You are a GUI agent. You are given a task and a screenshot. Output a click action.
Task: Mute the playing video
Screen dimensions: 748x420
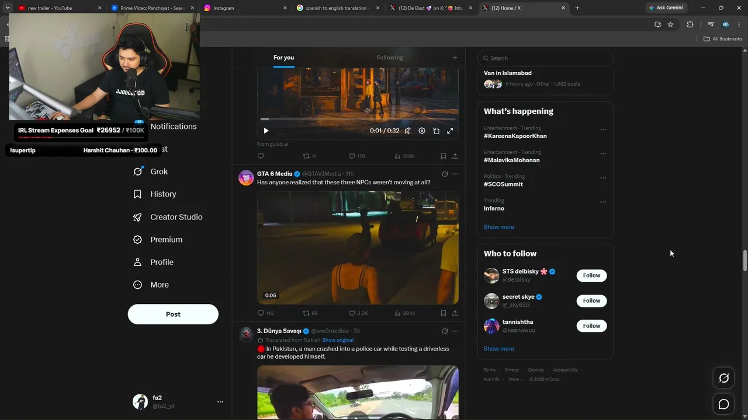click(x=408, y=131)
